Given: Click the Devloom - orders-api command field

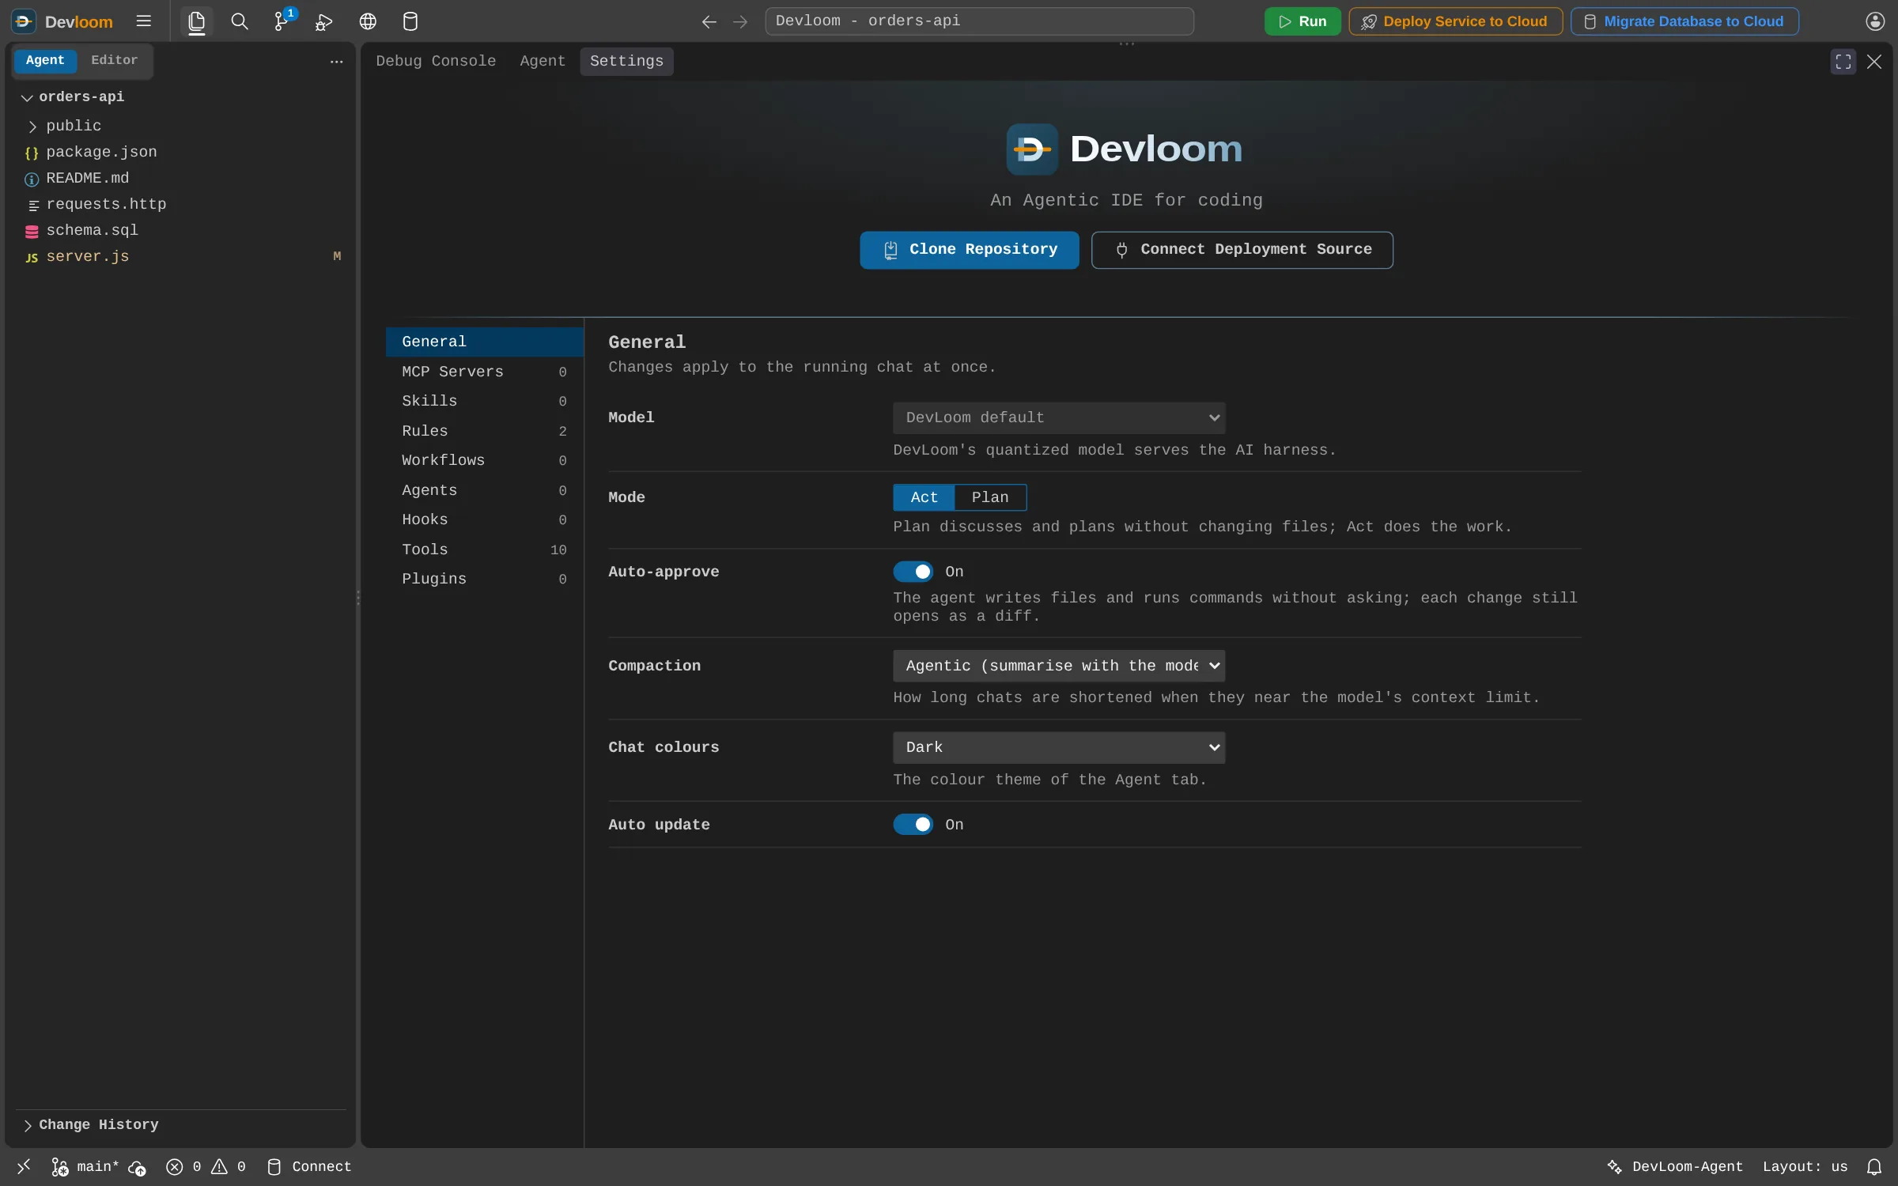Looking at the screenshot, I should [x=979, y=21].
